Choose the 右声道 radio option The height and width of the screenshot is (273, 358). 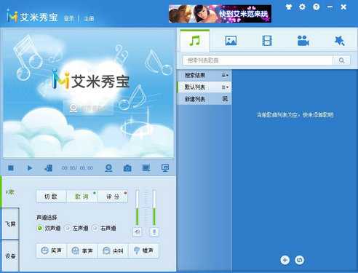[95, 228]
